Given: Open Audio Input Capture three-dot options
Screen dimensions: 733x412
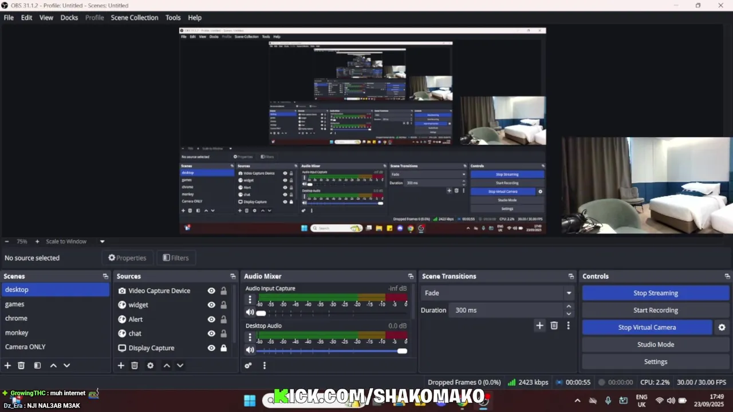Looking at the screenshot, I should click(x=250, y=300).
